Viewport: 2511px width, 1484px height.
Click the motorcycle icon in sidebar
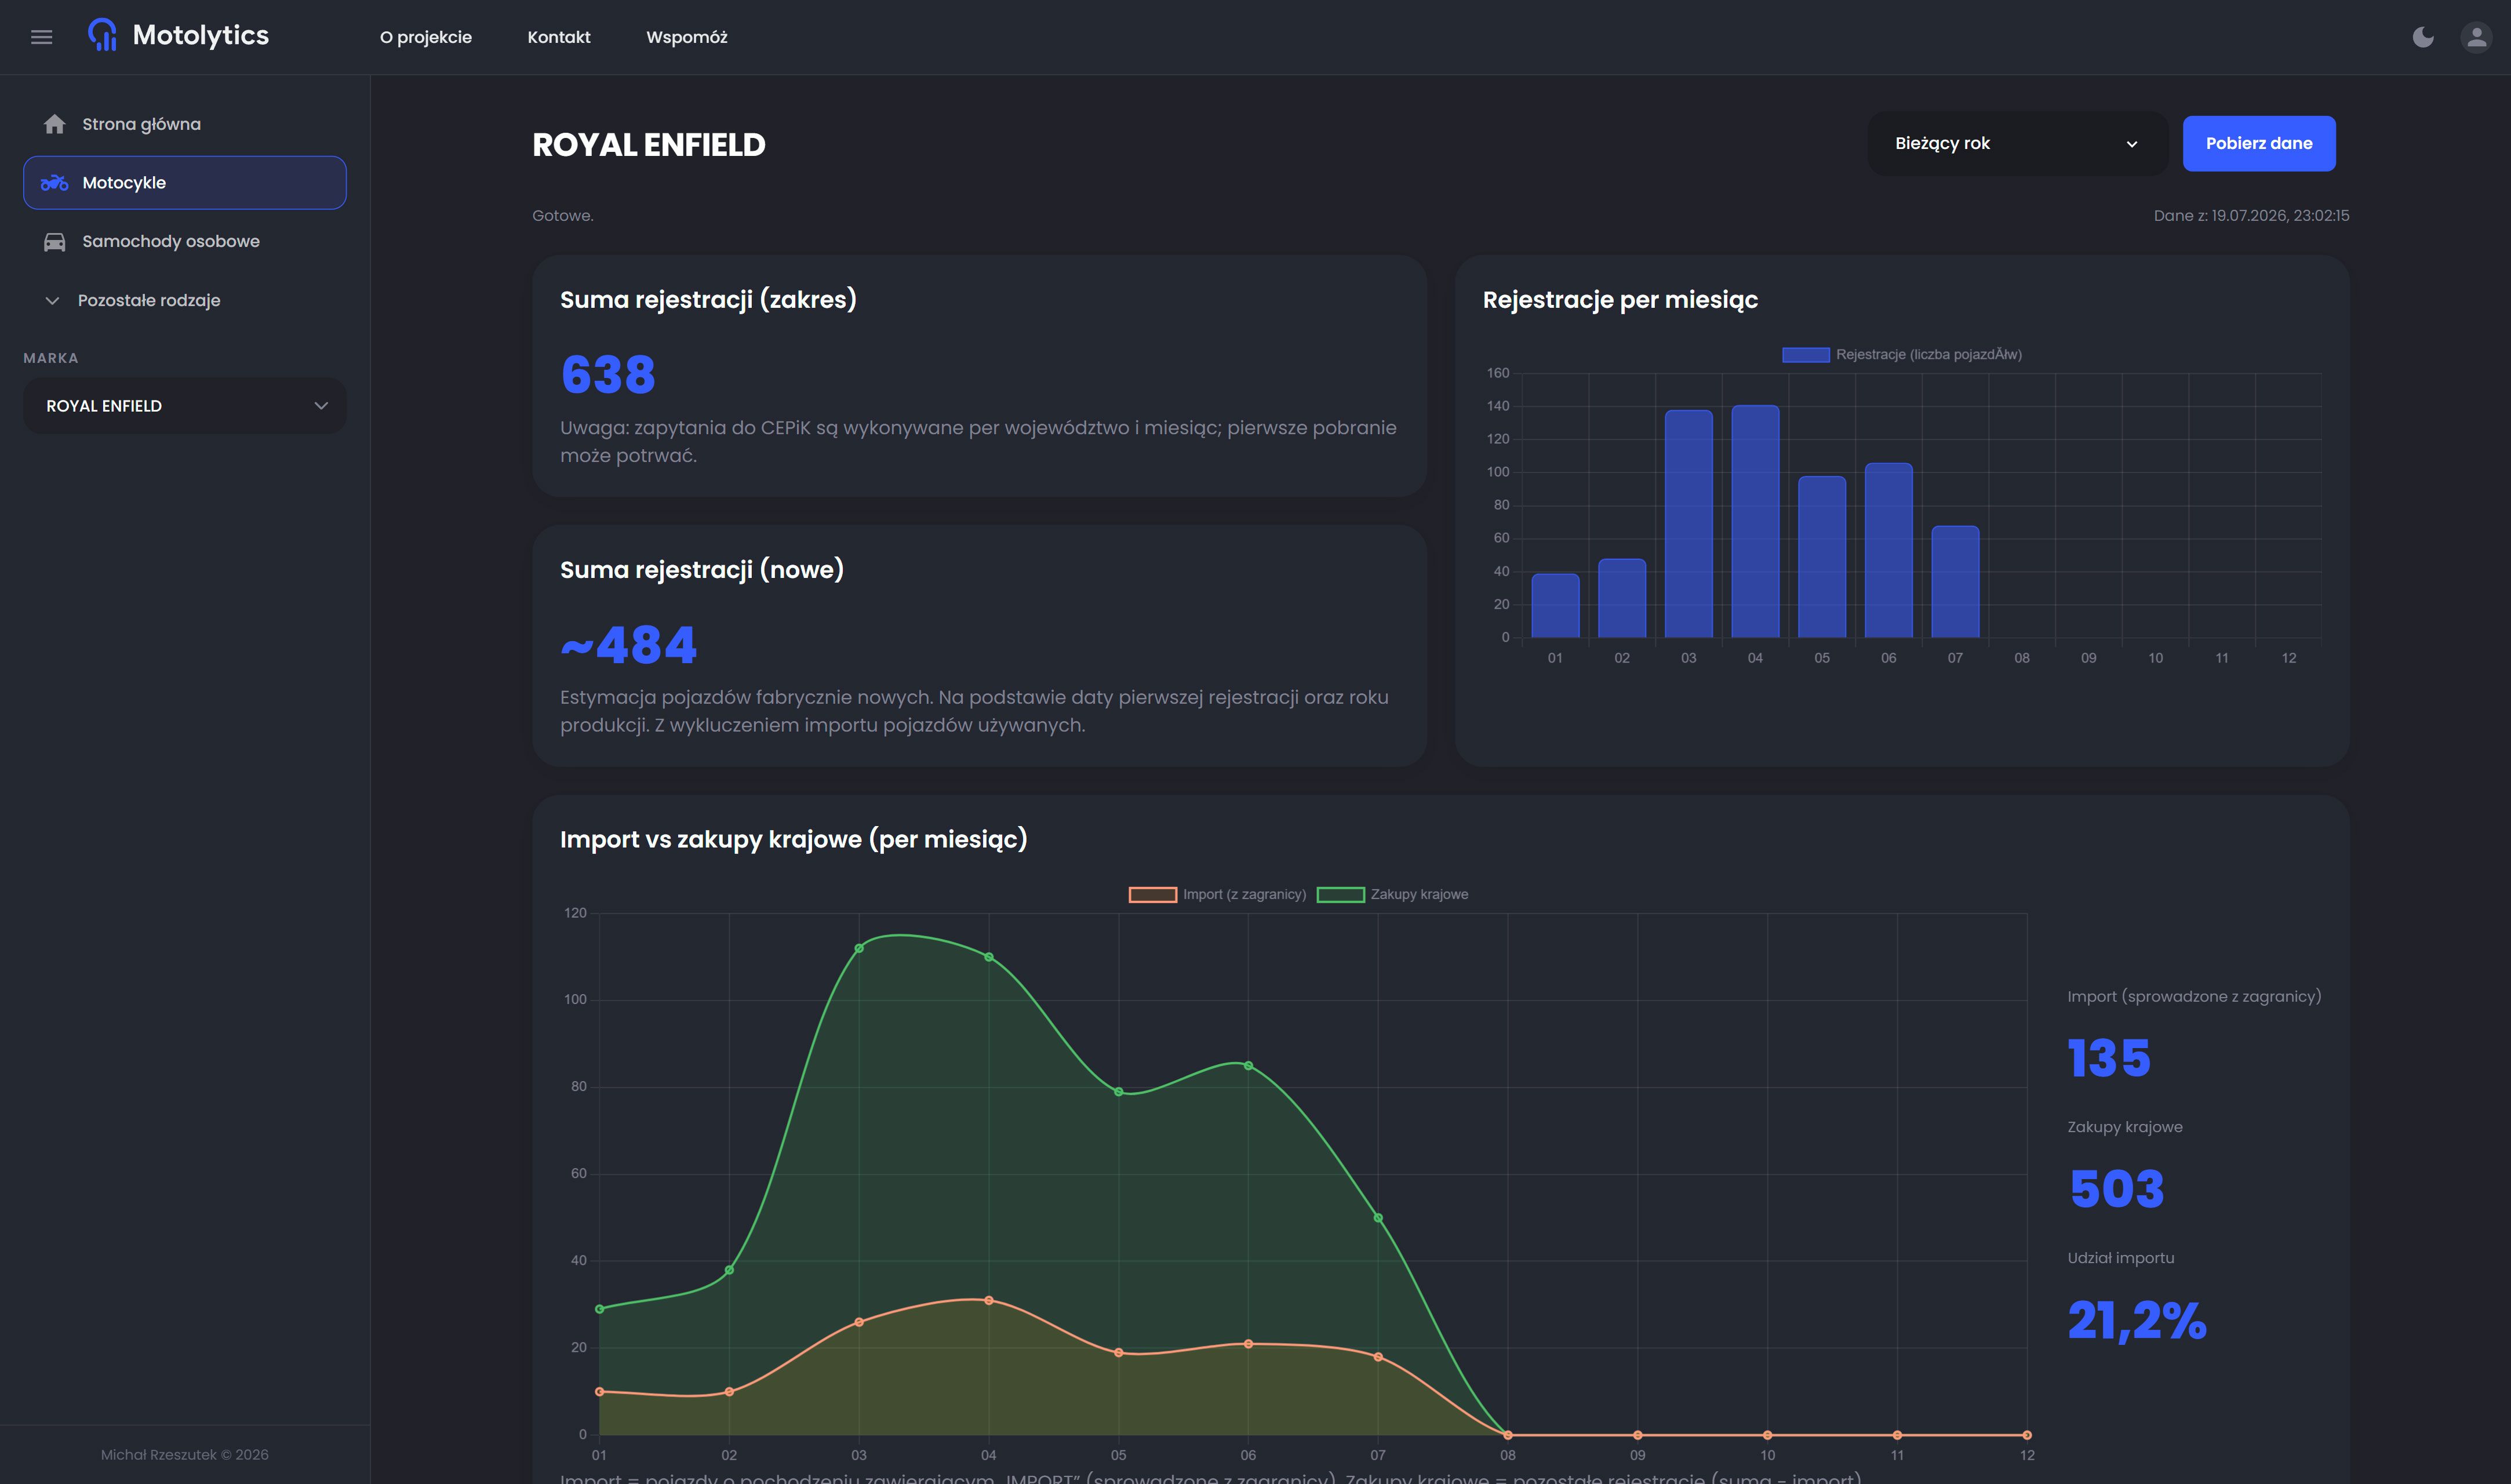[54, 183]
